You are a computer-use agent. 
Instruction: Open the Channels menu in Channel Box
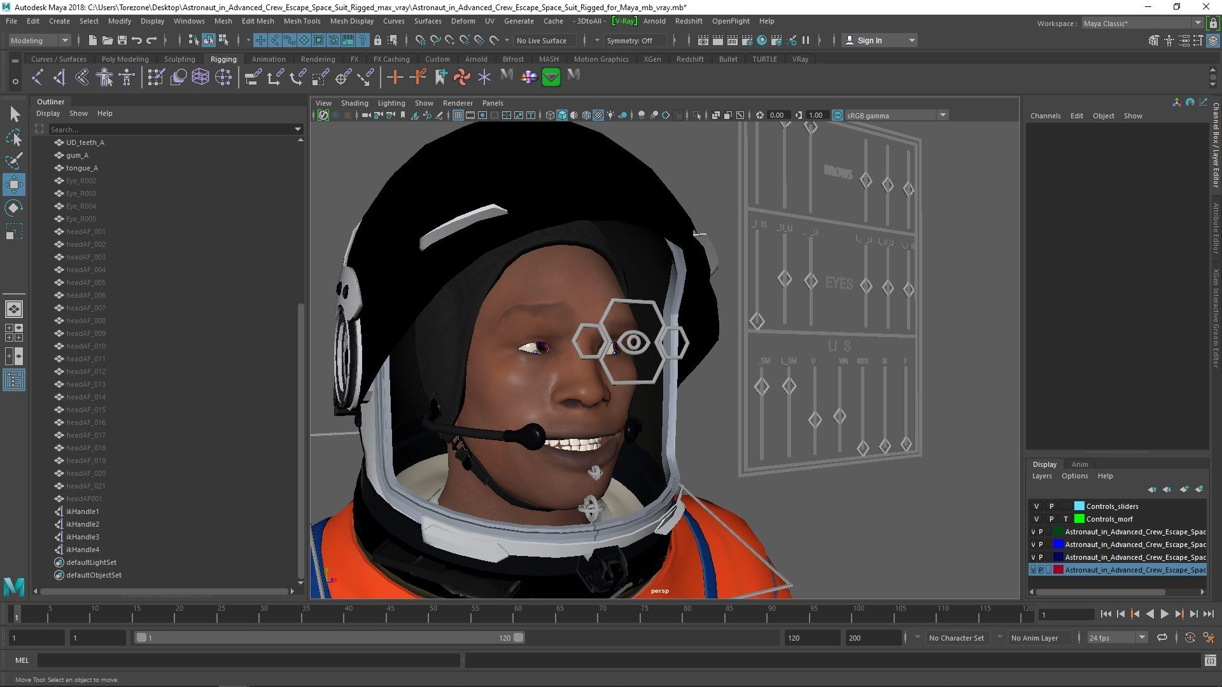coord(1045,116)
